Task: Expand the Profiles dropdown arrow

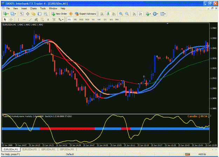Action: [x=15, y=14]
